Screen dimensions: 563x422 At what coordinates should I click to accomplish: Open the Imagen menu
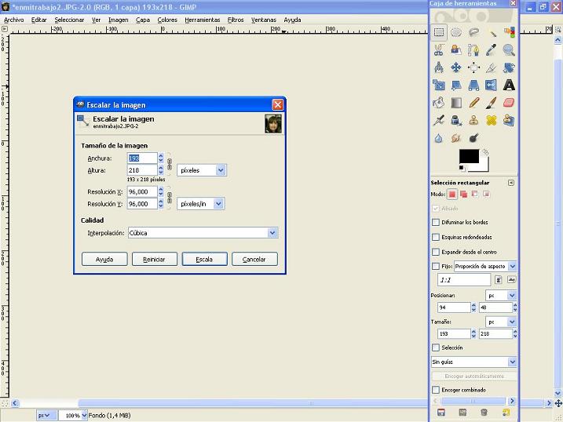pos(118,20)
